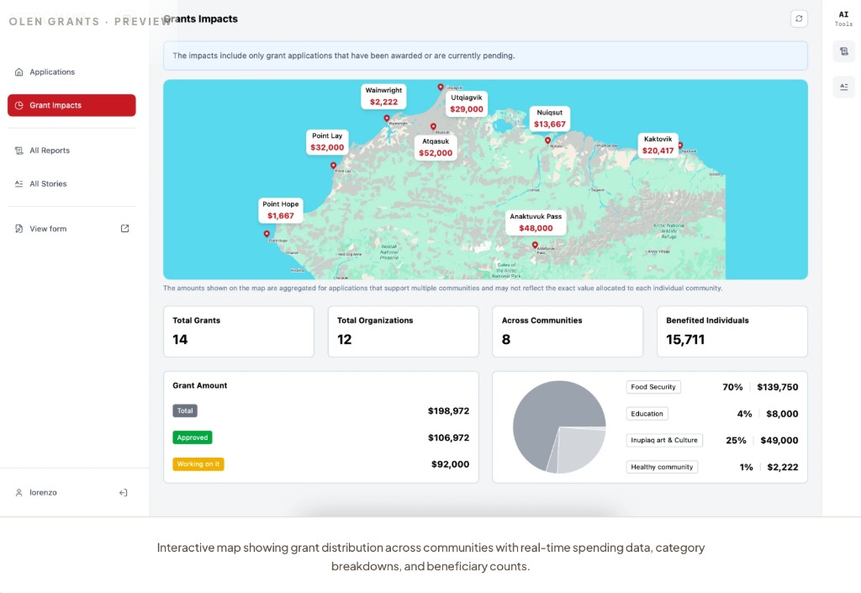Click the gray Total badge

click(x=185, y=410)
